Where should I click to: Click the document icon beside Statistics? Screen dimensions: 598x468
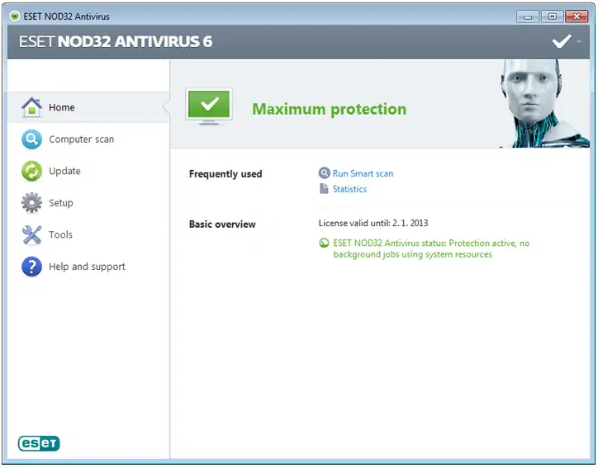(x=324, y=189)
